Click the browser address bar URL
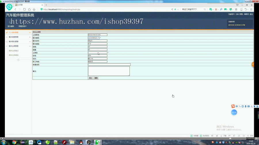Screen dimensions: 259x145 point(62,9)
